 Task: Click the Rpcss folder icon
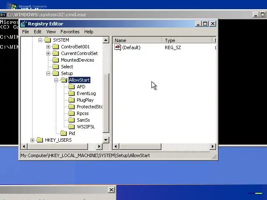click(x=72, y=113)
